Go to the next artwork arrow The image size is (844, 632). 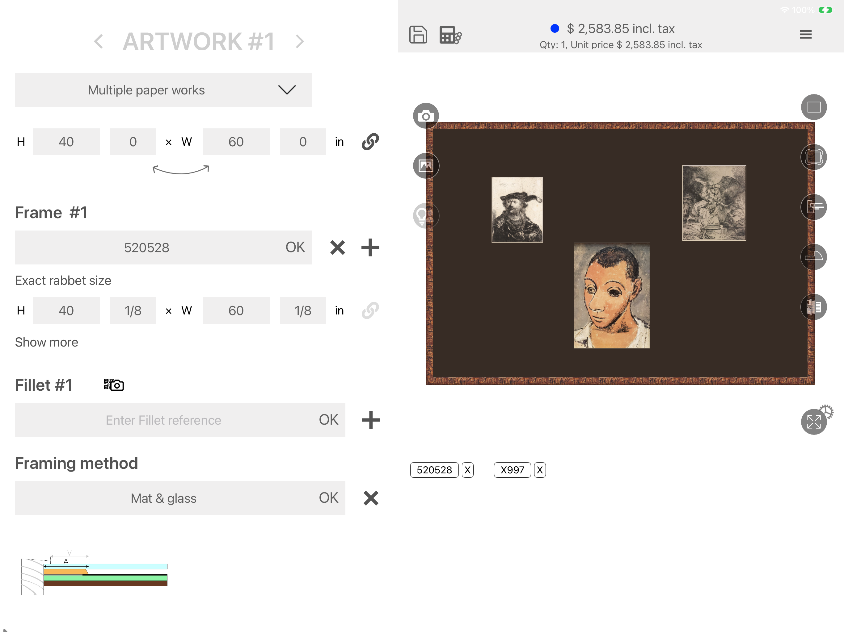(x=300, y=41)
